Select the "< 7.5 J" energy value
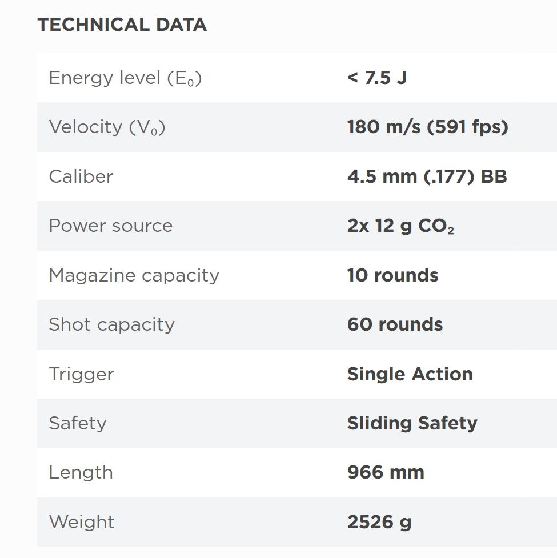 pos(376,78)
